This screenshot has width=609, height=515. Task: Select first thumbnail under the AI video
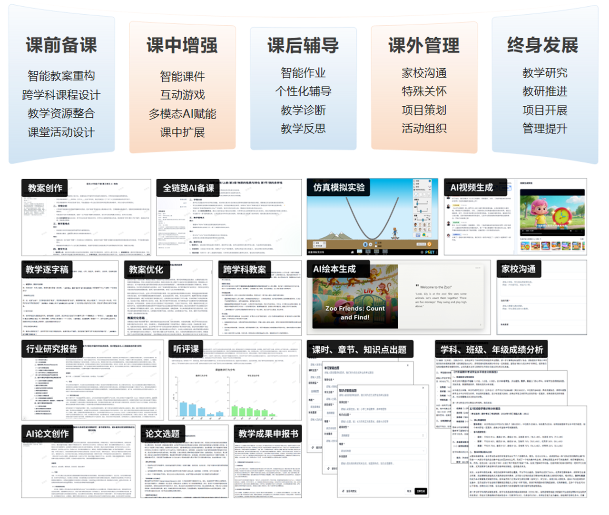tap(525, 246)
